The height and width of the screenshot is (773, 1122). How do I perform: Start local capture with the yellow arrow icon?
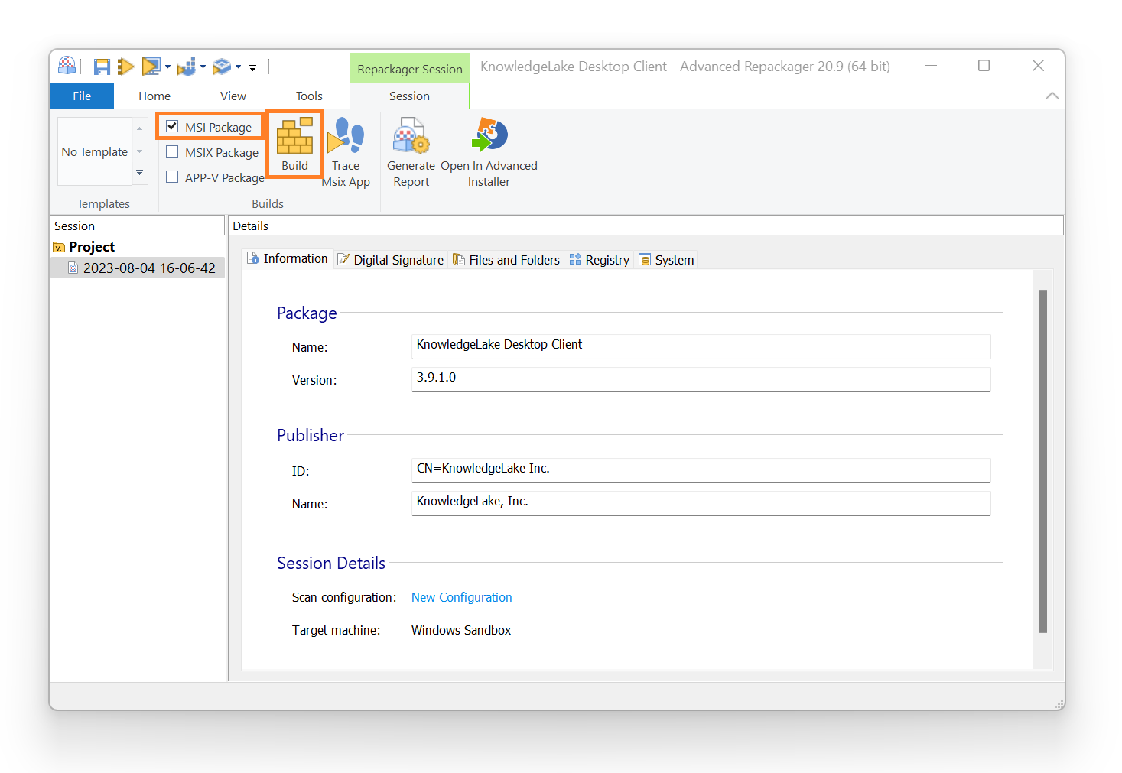click(x=126, y=67)
